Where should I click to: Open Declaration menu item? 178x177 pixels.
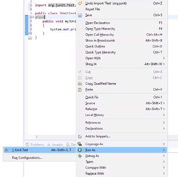122,23
